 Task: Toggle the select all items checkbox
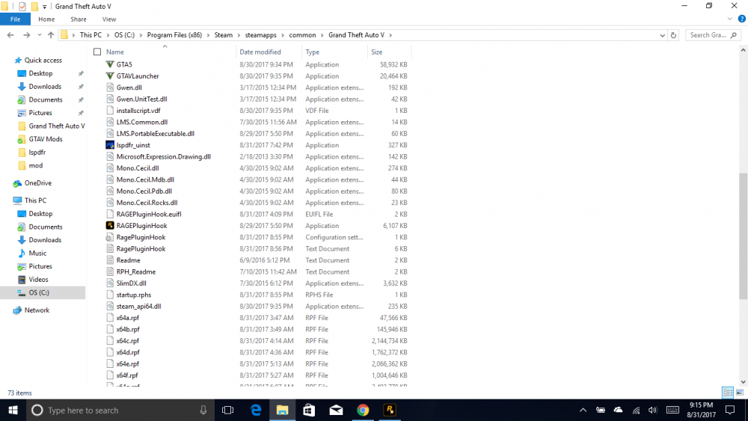[97, 52]
